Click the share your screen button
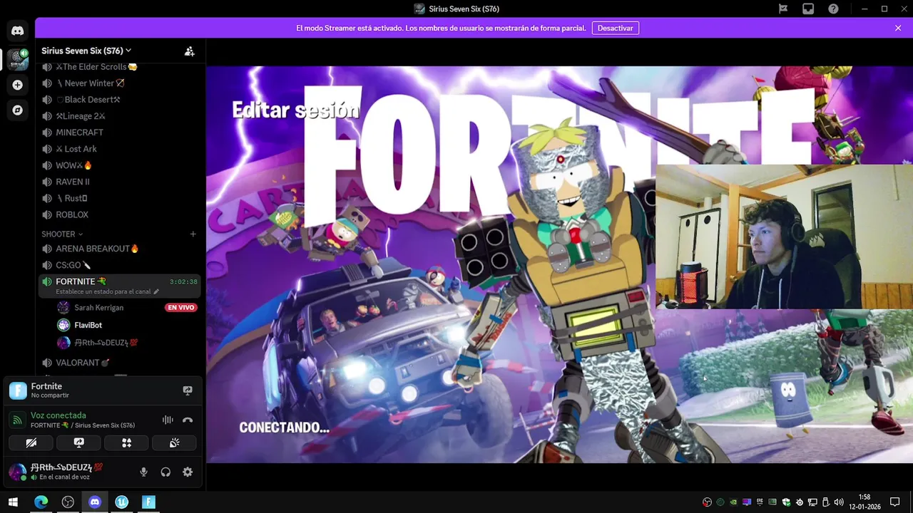 (79, 443)
